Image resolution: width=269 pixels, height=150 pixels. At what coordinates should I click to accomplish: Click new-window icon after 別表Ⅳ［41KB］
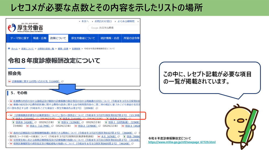(36, 122)
